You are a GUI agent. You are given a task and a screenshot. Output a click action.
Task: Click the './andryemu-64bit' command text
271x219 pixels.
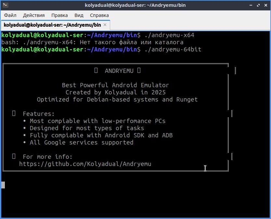pos(173,49)
